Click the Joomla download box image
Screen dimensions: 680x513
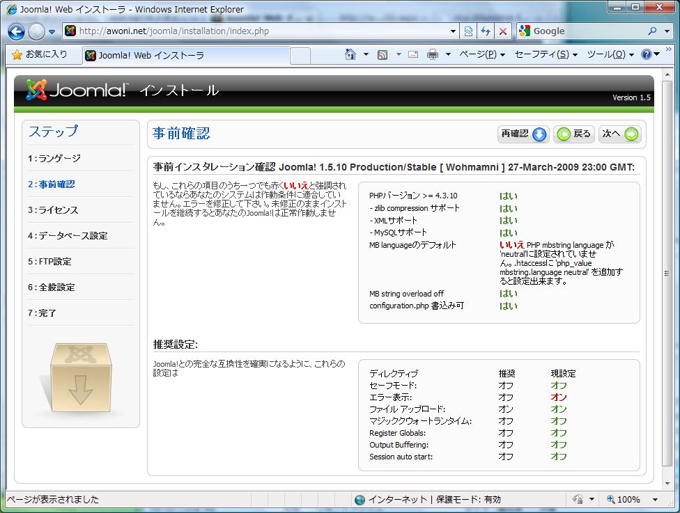tap(80, 378)
